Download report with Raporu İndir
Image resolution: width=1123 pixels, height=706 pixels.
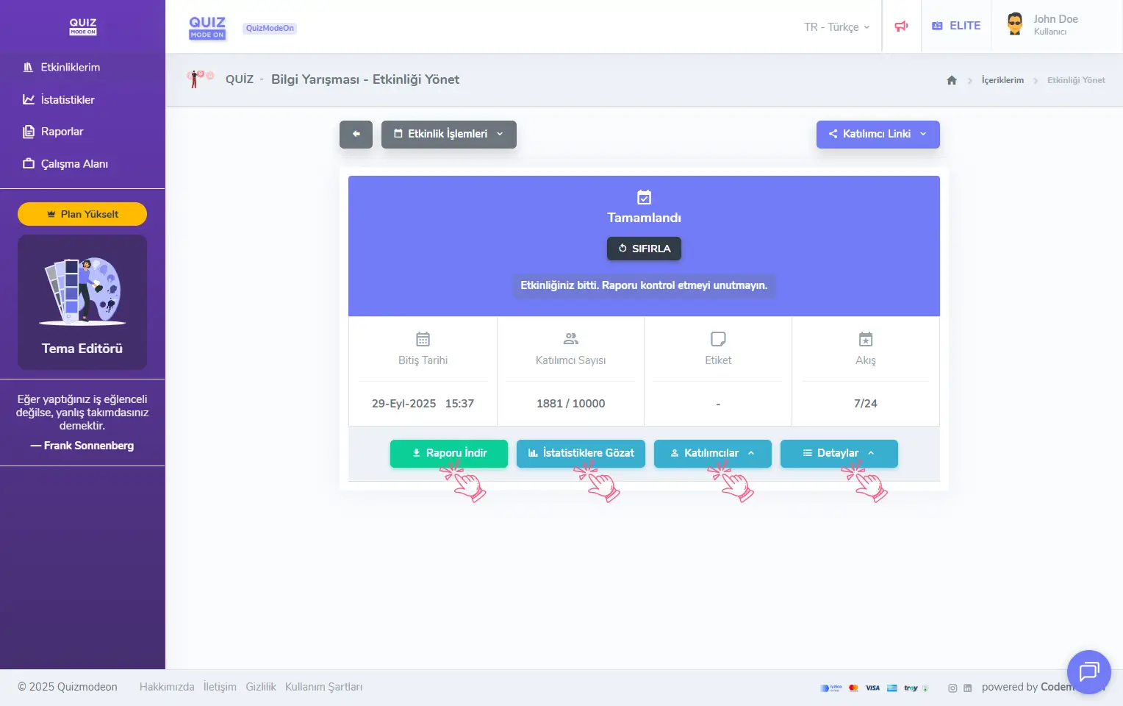point(448,453)
